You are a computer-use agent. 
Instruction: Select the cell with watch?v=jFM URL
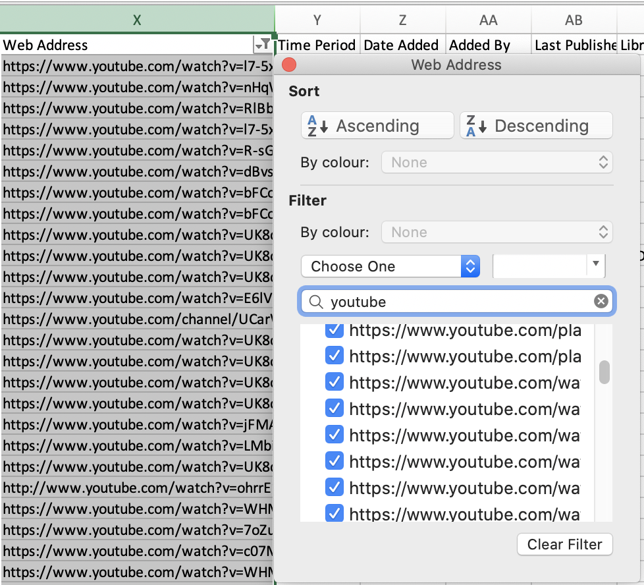point(137,424)
